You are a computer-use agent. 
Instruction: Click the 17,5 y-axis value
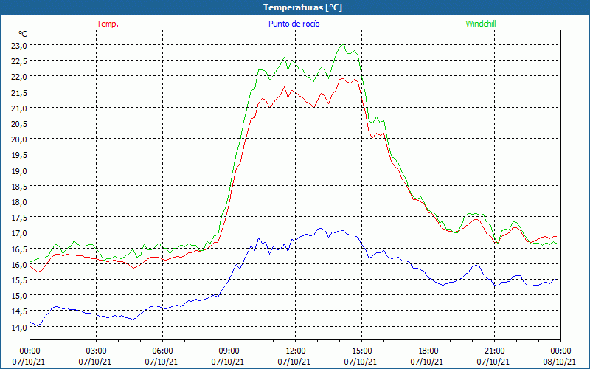[x=19, y=217]
